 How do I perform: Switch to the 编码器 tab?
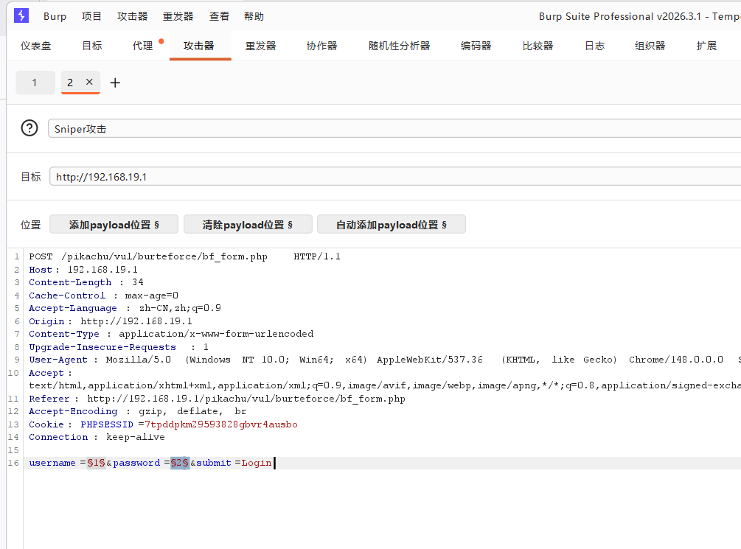[x=476, y=46]
